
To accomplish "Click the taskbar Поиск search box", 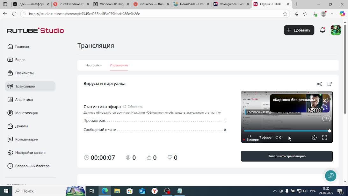I will 49,191.
